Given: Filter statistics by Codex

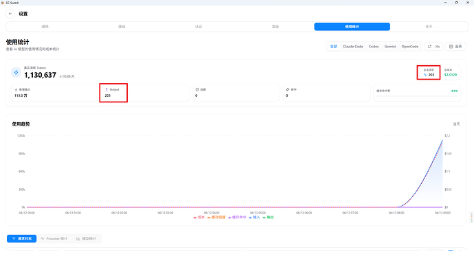Looking at the screenshot, I should tap(374, 47).
